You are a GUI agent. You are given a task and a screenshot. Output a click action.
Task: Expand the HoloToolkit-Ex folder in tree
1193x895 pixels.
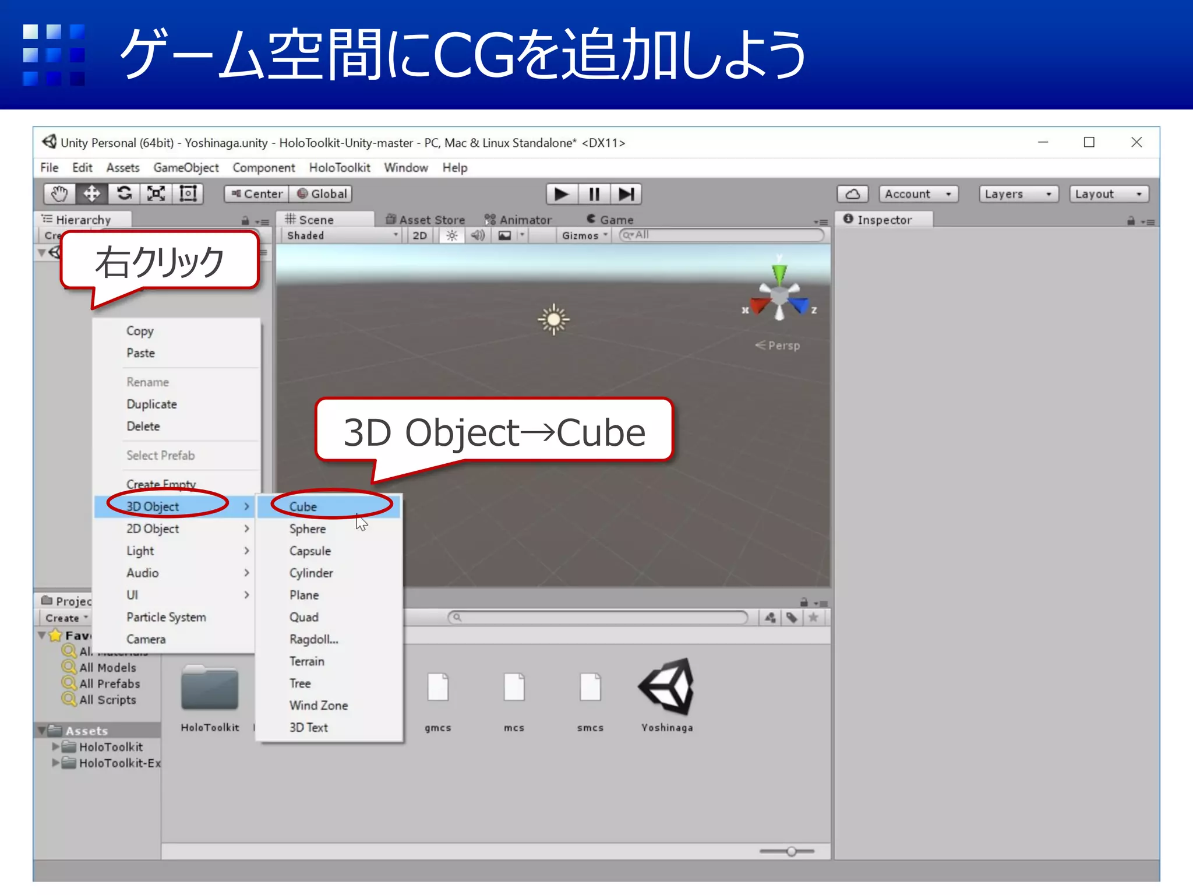coord(55,763)
